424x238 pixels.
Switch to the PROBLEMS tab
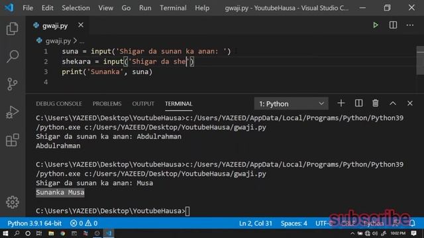(107, 104)
